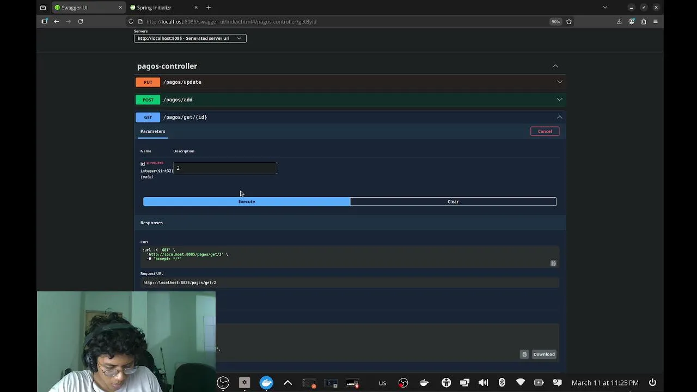Open the browser downloads panel
The width and height of the screenshot is (697, 392).
tap(619, 22)
